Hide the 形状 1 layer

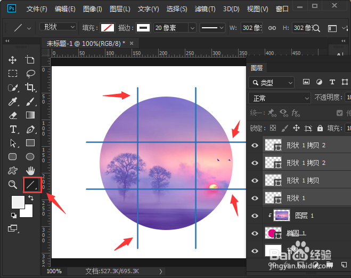click(x=255, y=198)
